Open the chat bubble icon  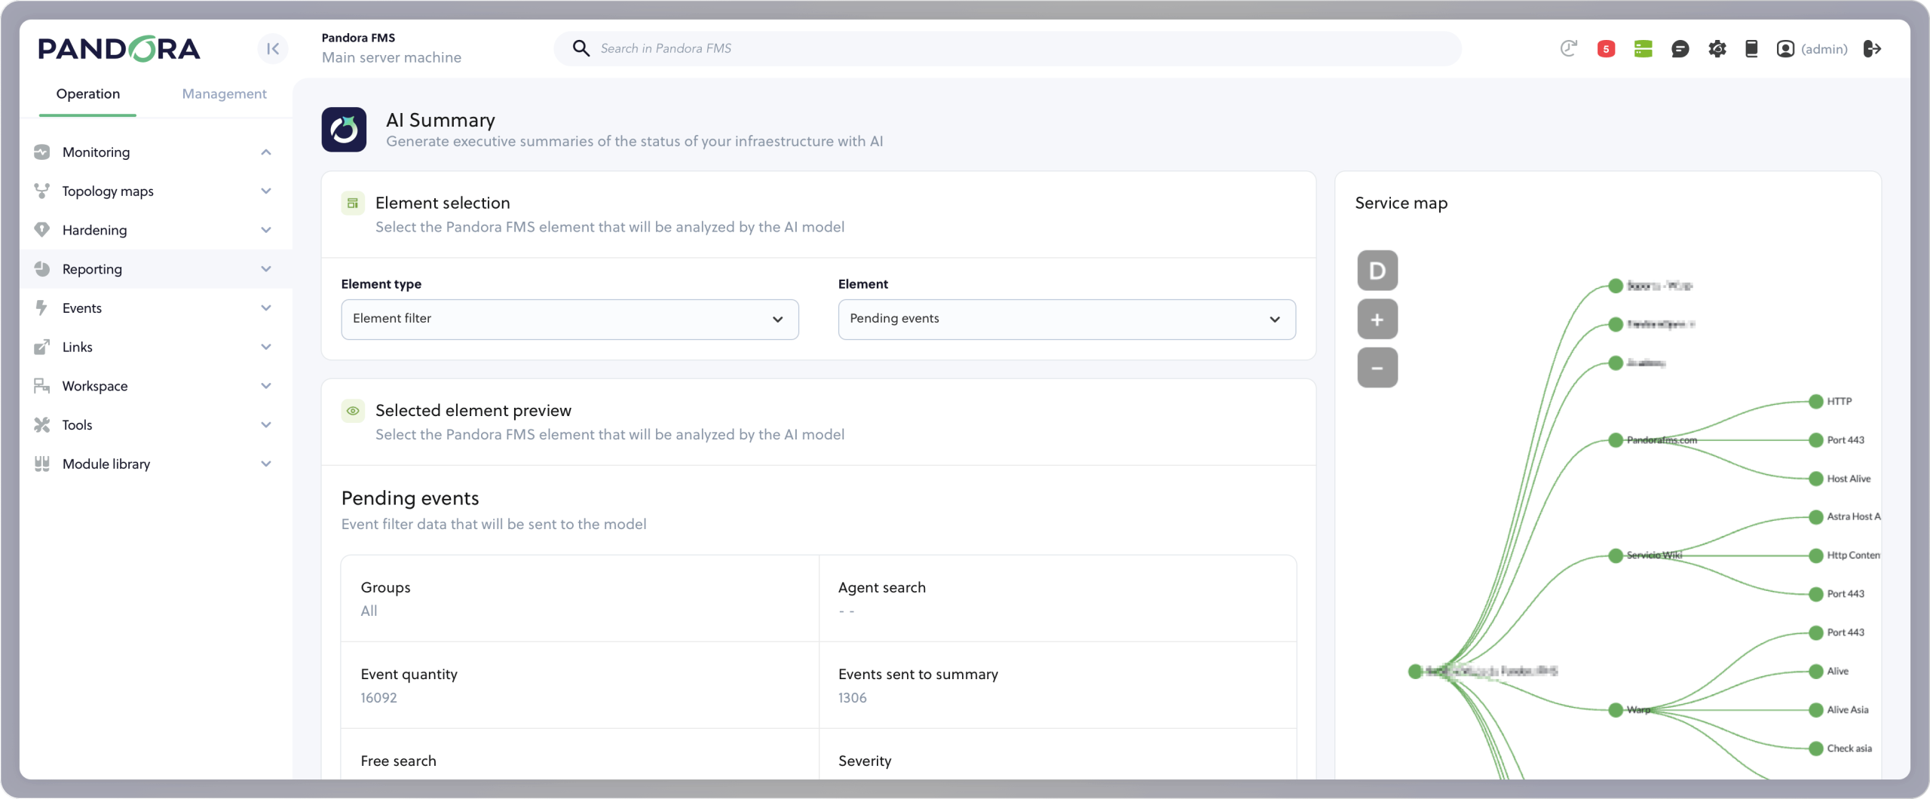1680,49
